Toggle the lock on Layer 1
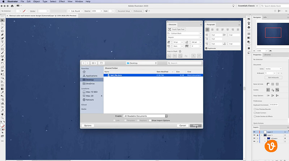The height and width of the screenshot is (161, 289). pyautogui.click(x=258, y=135)
